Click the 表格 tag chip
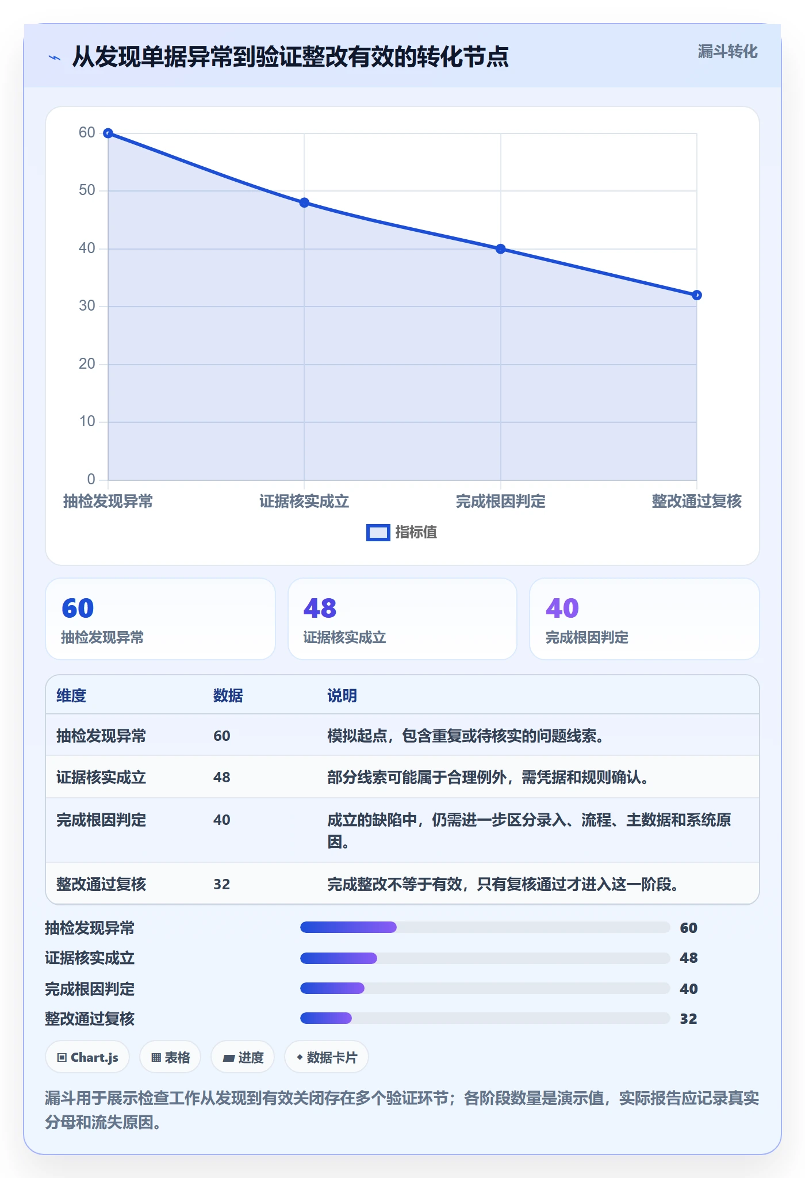 (170, 1057)
